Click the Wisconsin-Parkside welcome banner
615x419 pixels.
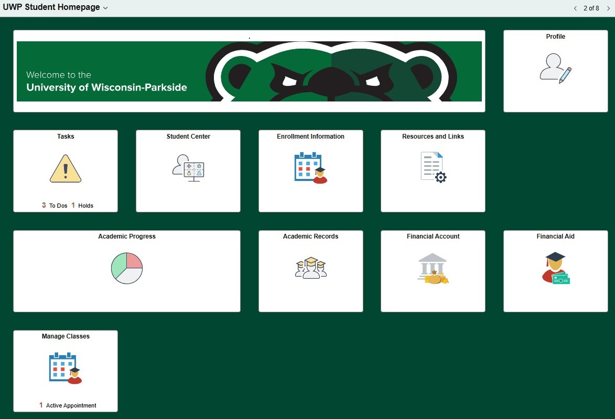click(249, 71)
